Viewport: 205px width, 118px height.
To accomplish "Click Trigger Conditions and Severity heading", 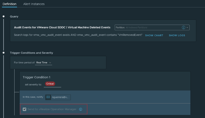I will (32, 53).
